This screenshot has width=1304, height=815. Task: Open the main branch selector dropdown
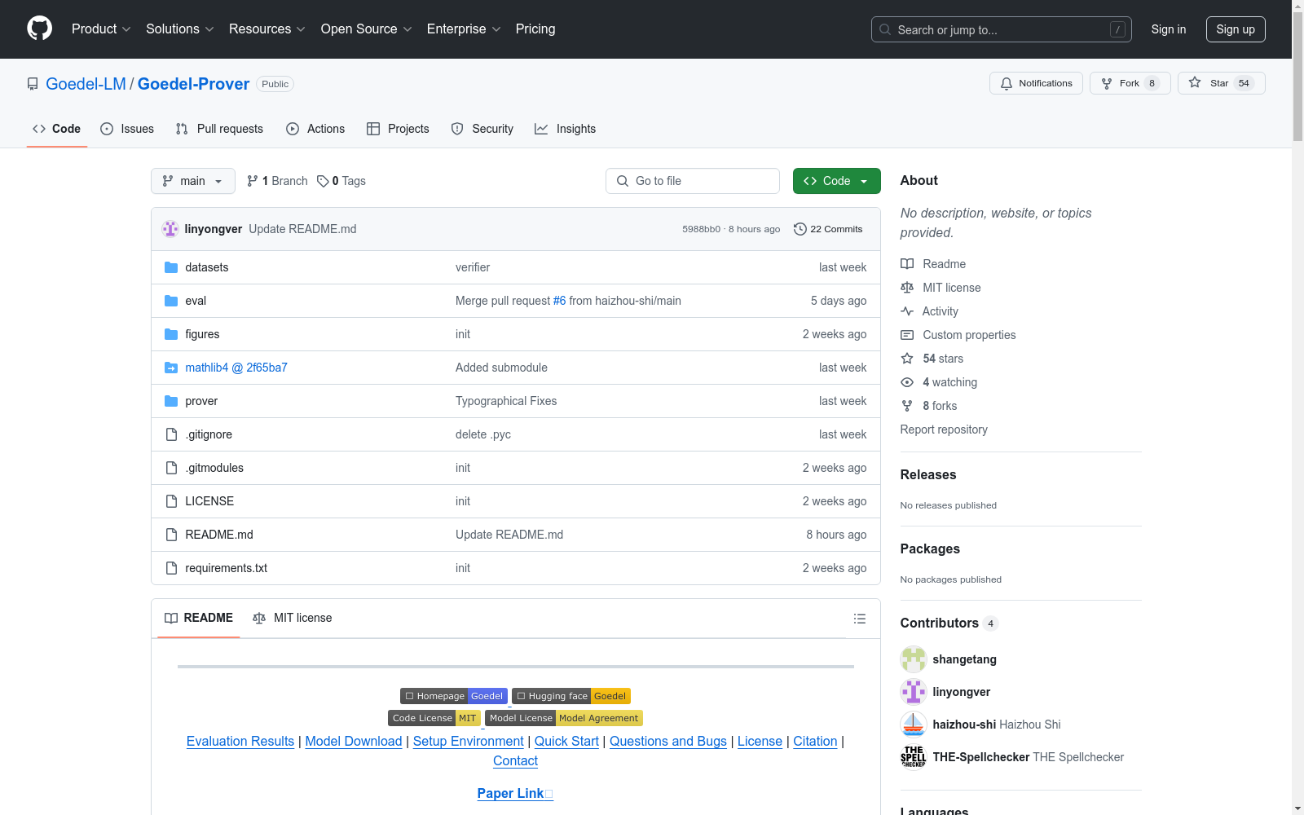193,181
